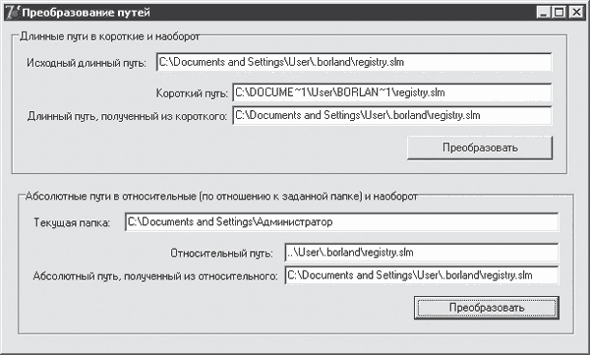590x355 pixels.
Task: Click the Абсолютные пути в относительные group title
Action: [x=221, y=197]
